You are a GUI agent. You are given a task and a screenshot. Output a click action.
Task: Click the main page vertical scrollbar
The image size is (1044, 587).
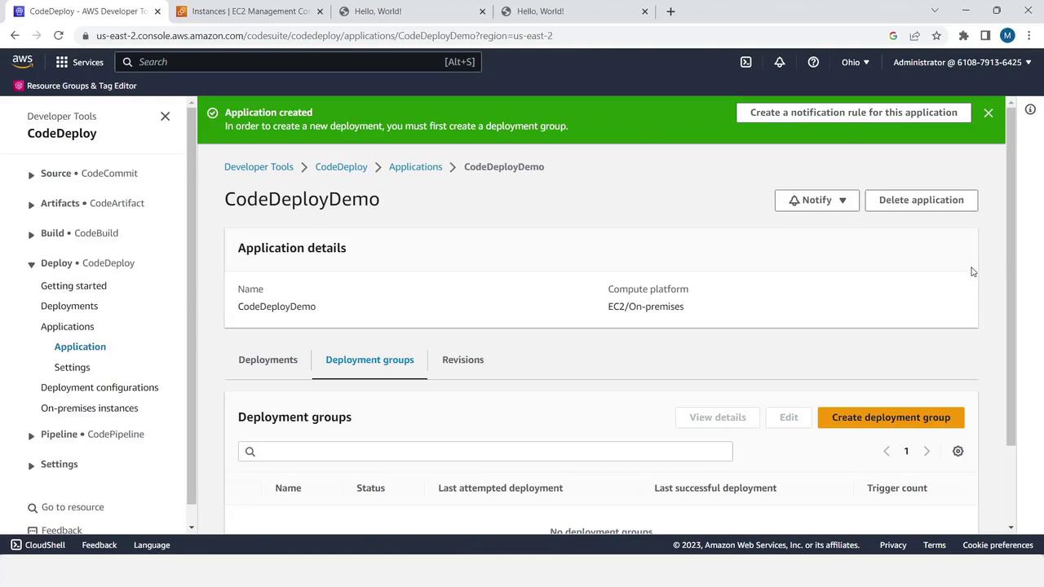[1011, 277]
